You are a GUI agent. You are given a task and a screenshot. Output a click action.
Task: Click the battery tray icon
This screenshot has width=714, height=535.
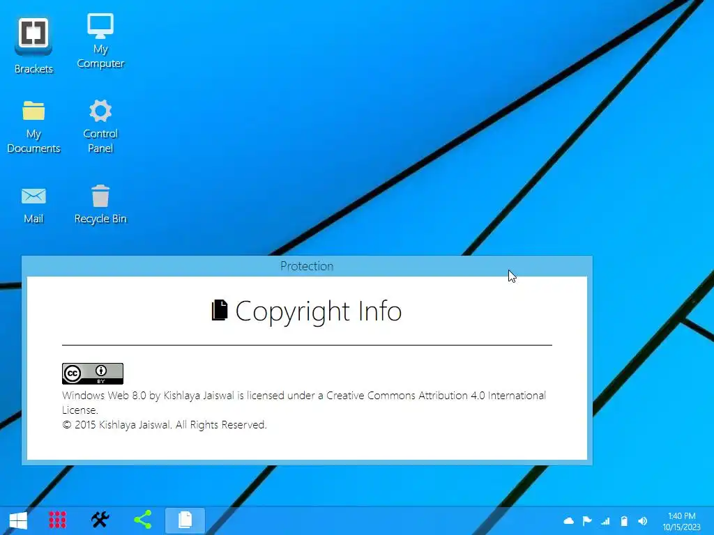(624, 521)
